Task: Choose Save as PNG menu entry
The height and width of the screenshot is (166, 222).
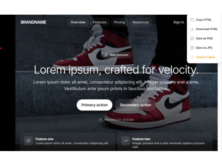Action: [204, 38]
